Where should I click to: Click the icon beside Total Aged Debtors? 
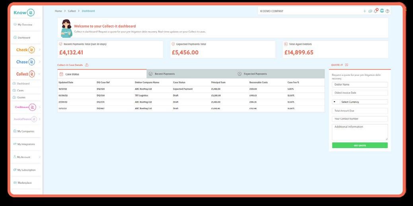click(286, 44)
